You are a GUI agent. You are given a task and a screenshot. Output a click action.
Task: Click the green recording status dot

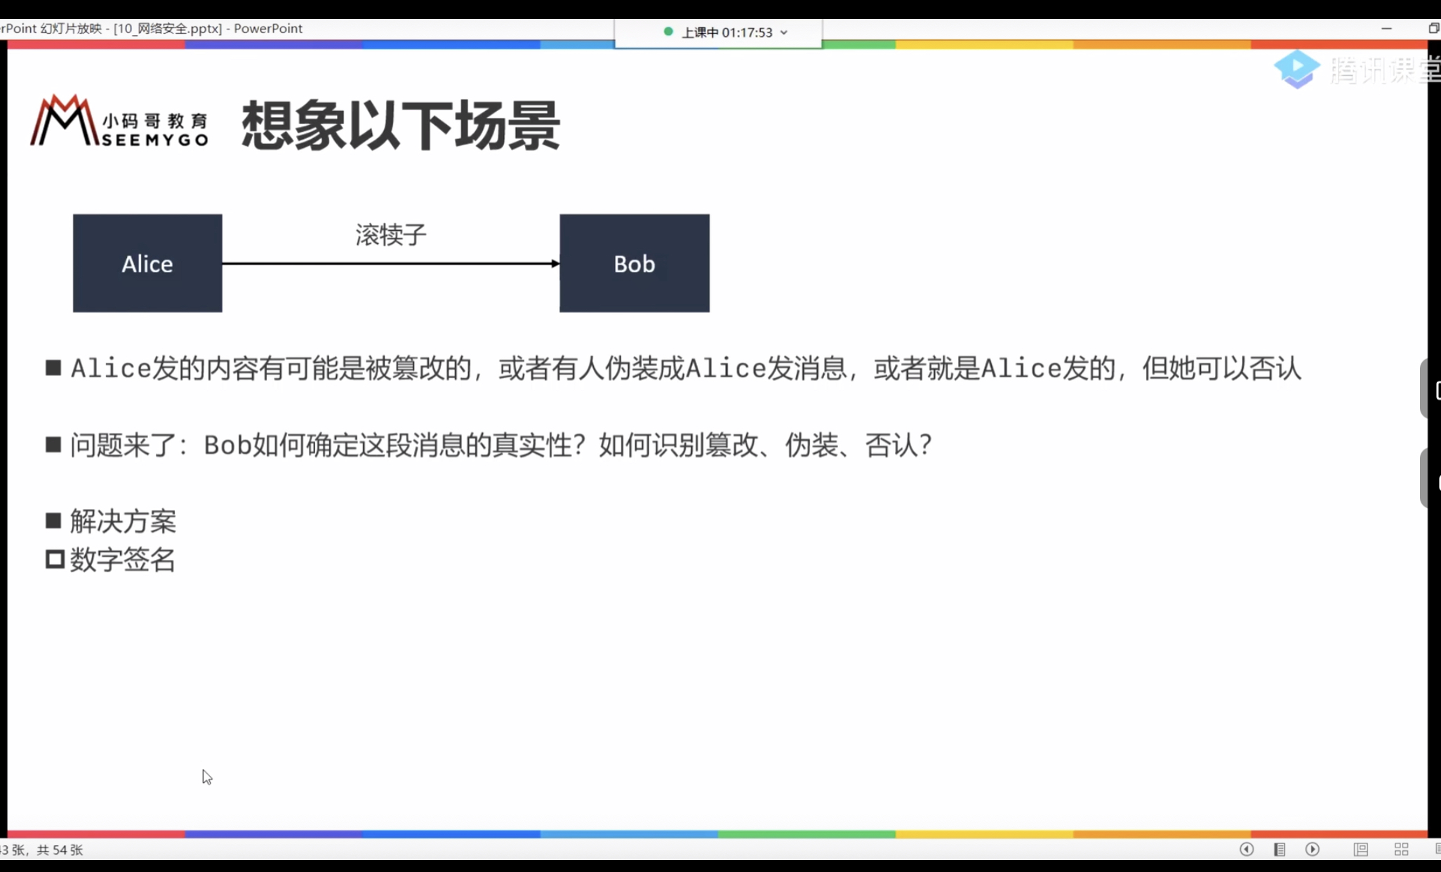668,32
